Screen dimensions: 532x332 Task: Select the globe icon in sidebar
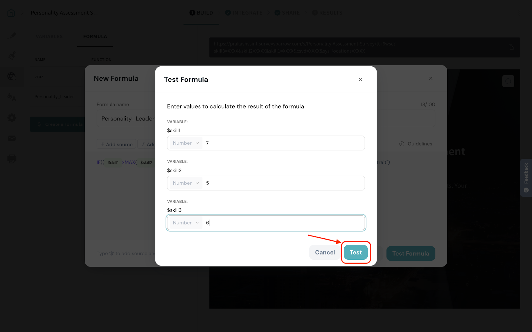12,76
